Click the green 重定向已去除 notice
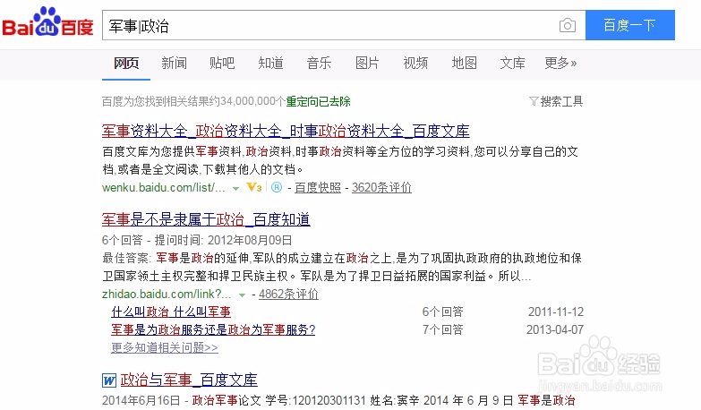This screenshot has height=410, width=701. click(x=319, y=101)
